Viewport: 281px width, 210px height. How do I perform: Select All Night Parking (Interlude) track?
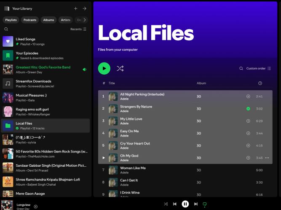(x=185, y=96)
